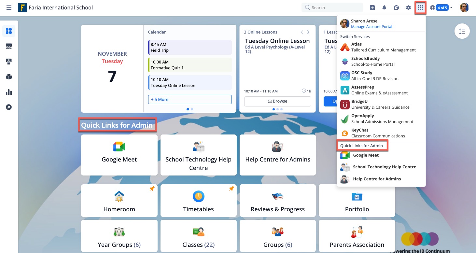This screenshot has height=253, width=476.
Task: Open the Groups (6) tile
Action: click(278, 236)
